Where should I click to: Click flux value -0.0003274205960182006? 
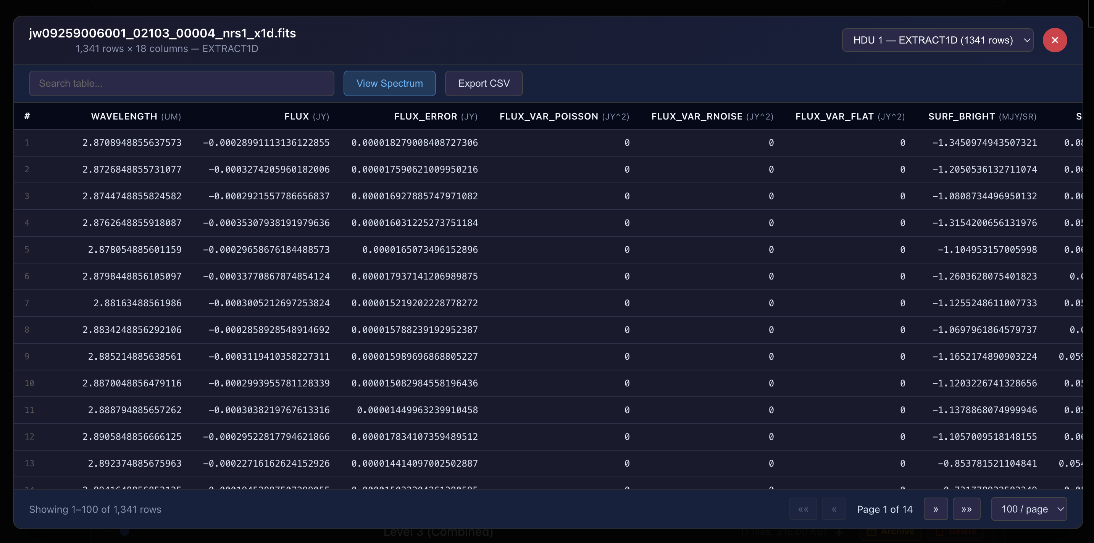(269, 170)
